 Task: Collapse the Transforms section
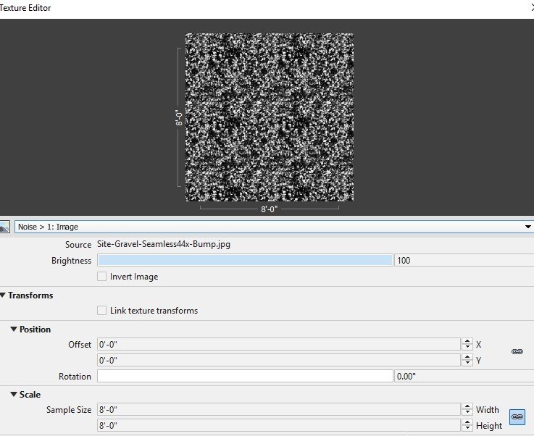(4, 295)
